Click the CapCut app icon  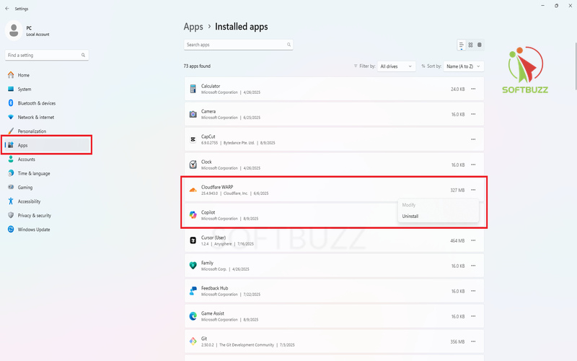tap(193, 139)
